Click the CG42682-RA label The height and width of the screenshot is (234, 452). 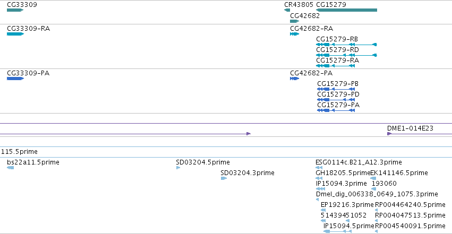pyautogui.click(x=312, y=29)
